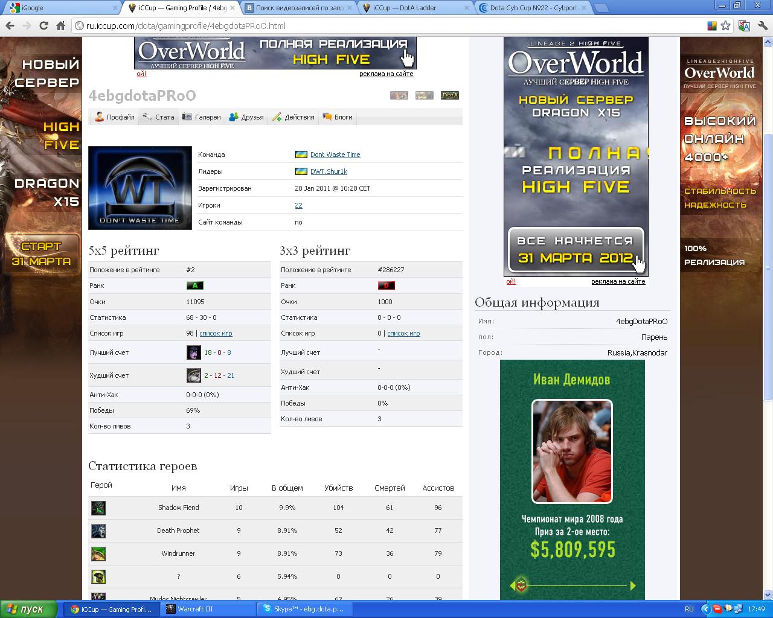773x618 pixels.
Task: Click 'ой!' link under the right banner
Action: (511, 281)
